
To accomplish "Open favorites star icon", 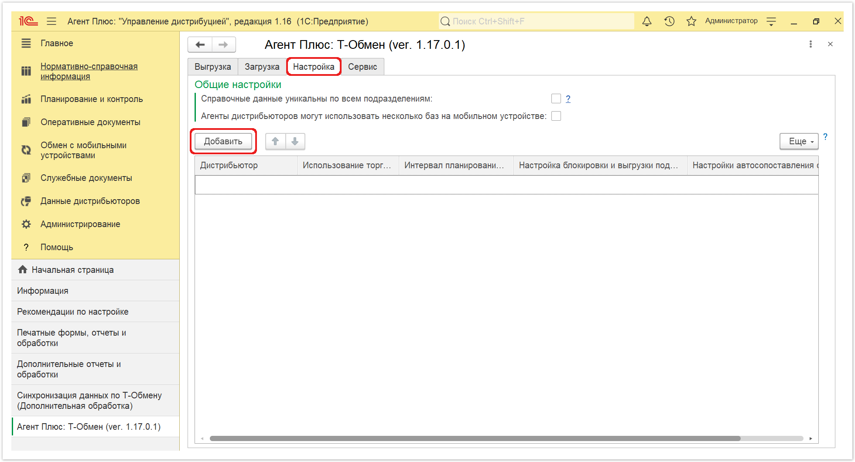I will [691, 21].
